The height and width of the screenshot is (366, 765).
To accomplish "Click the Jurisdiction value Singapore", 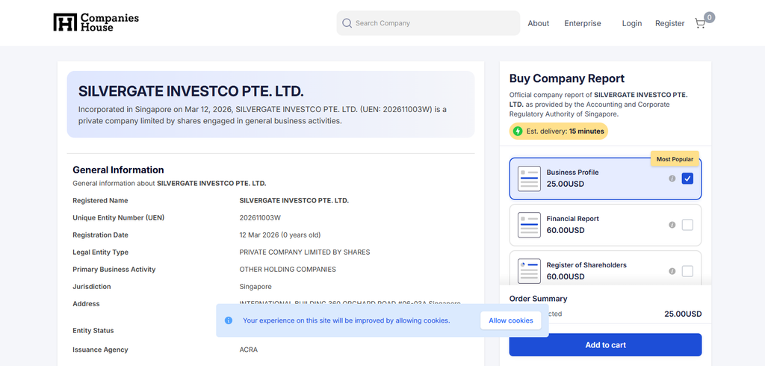I will click(255, 287).
